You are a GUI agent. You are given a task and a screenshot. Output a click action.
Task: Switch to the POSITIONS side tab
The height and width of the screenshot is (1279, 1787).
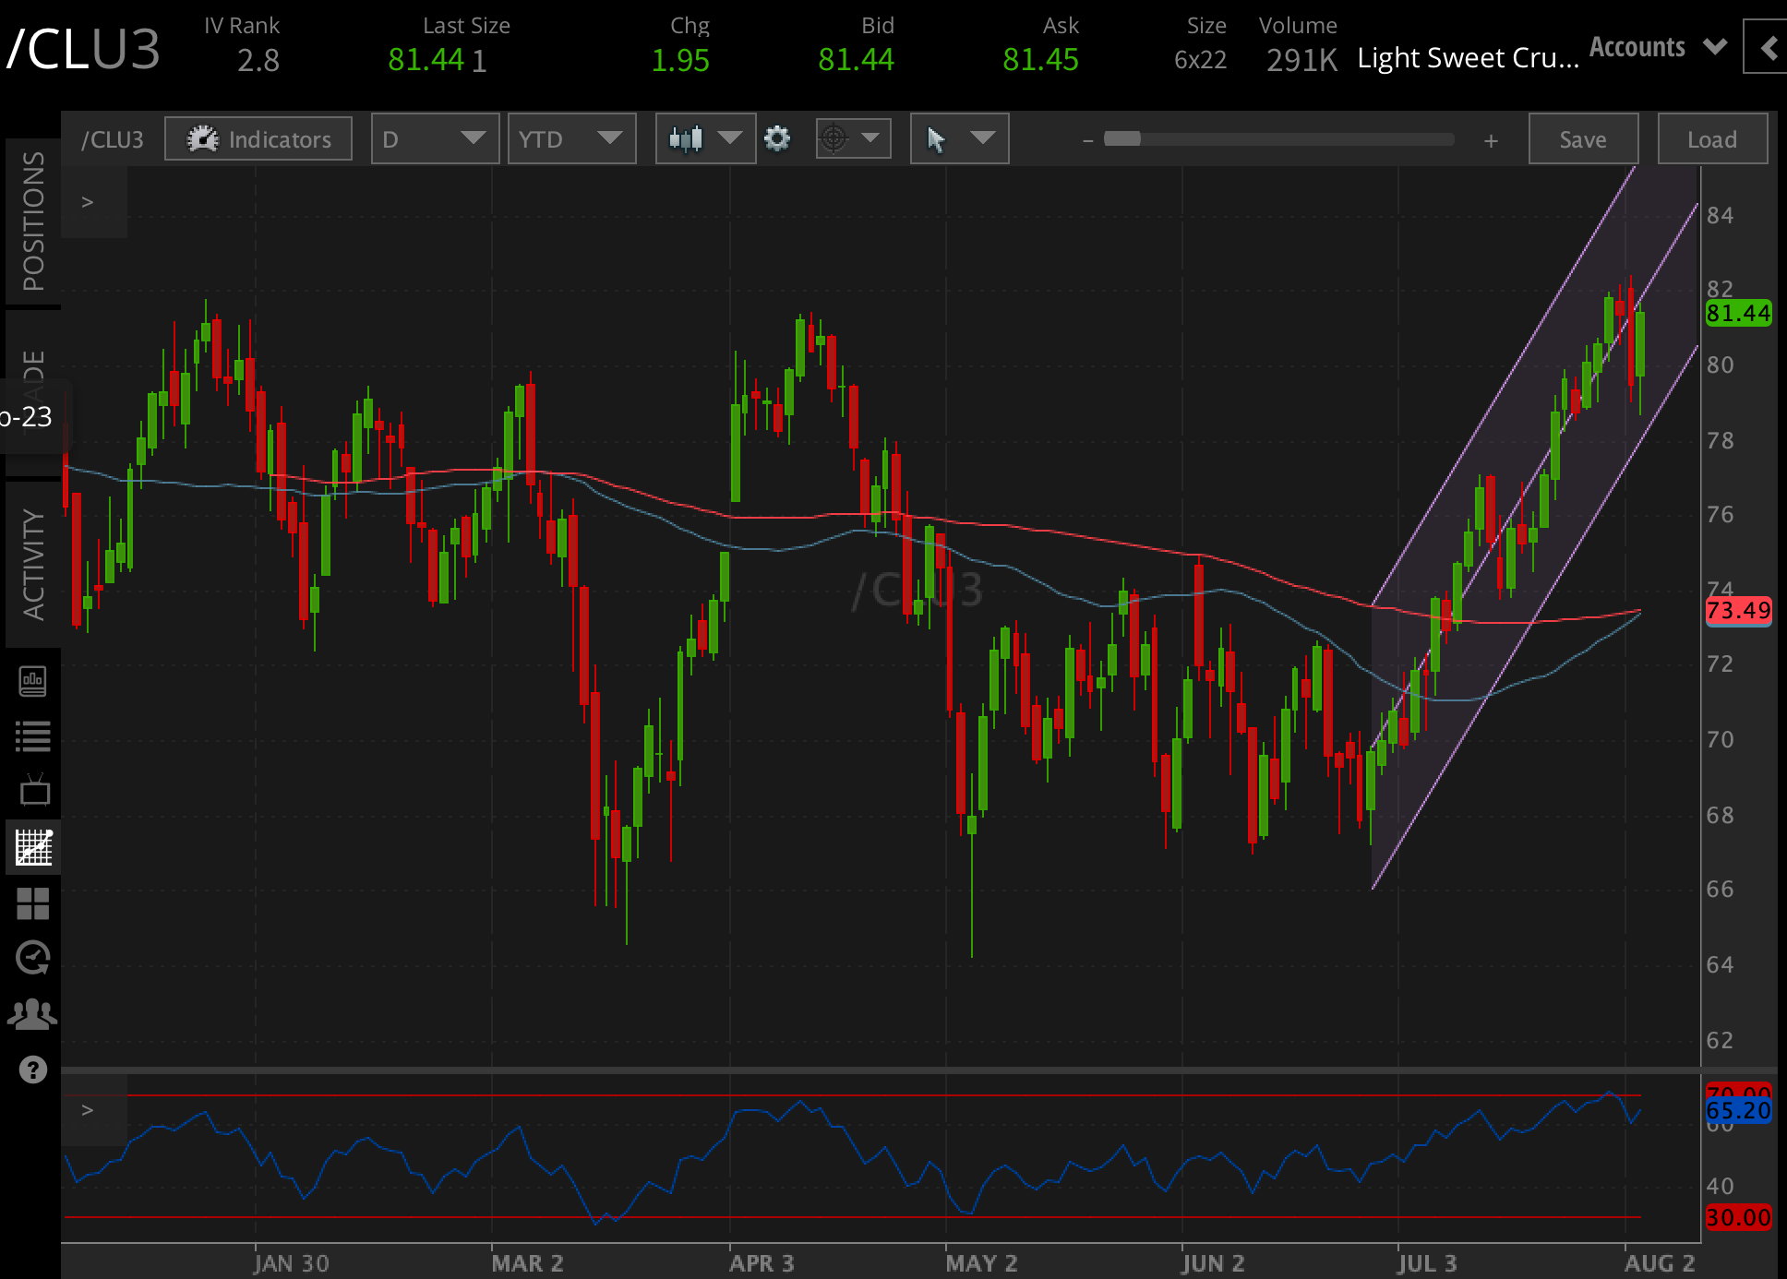33,221
